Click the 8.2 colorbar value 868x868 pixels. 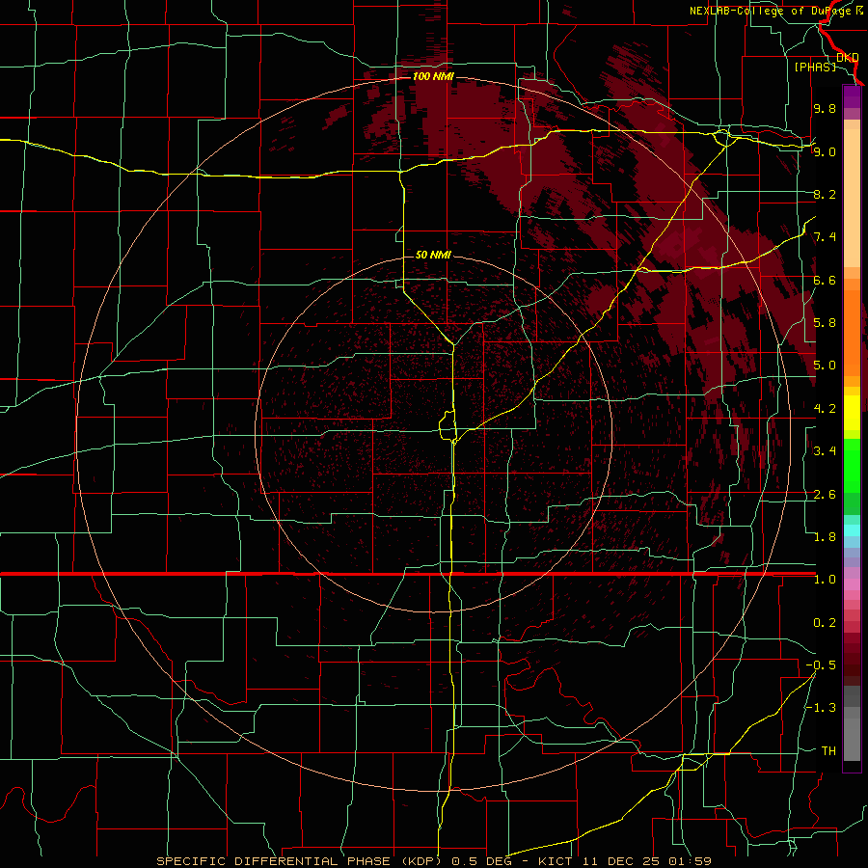click(x=825, y=194)
